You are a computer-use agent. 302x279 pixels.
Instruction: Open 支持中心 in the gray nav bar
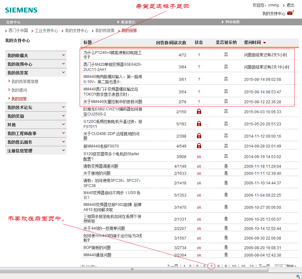tap(13, 22)
